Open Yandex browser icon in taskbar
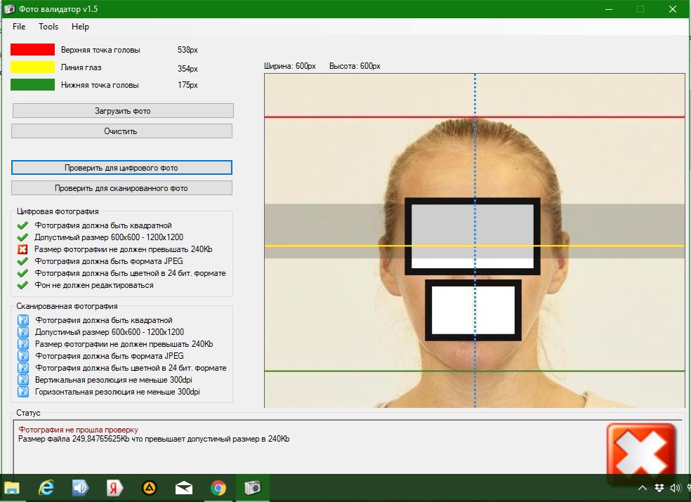This screenshot has height=502, width=691. (114, 488)
